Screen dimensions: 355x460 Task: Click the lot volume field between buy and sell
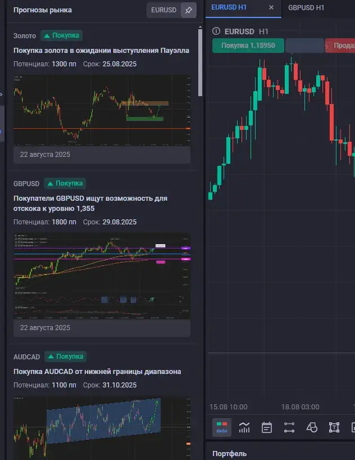(304, 46)
